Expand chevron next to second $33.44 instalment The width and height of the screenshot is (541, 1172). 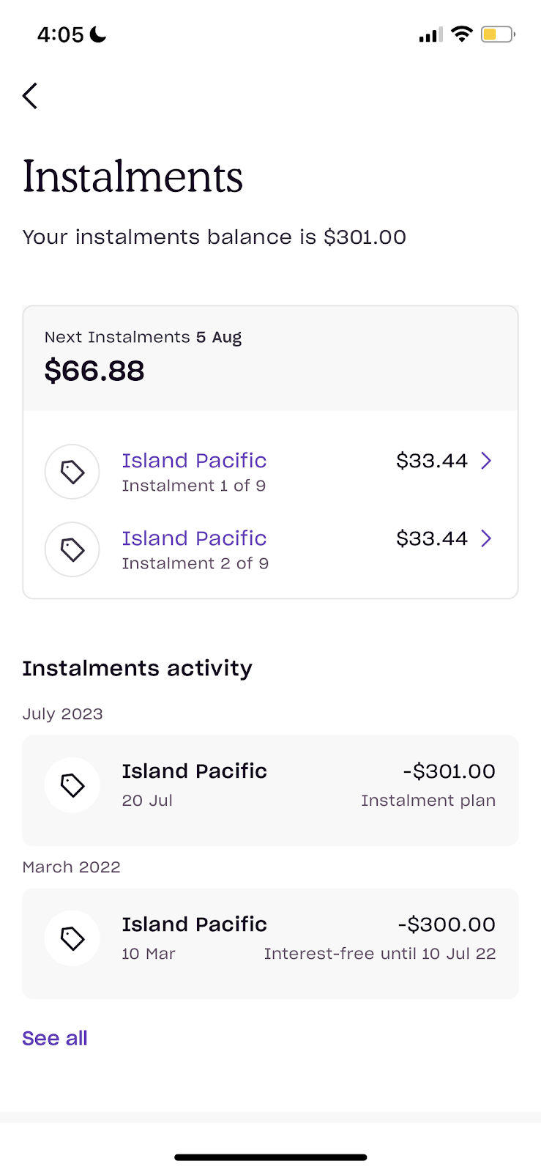point(486,538)
